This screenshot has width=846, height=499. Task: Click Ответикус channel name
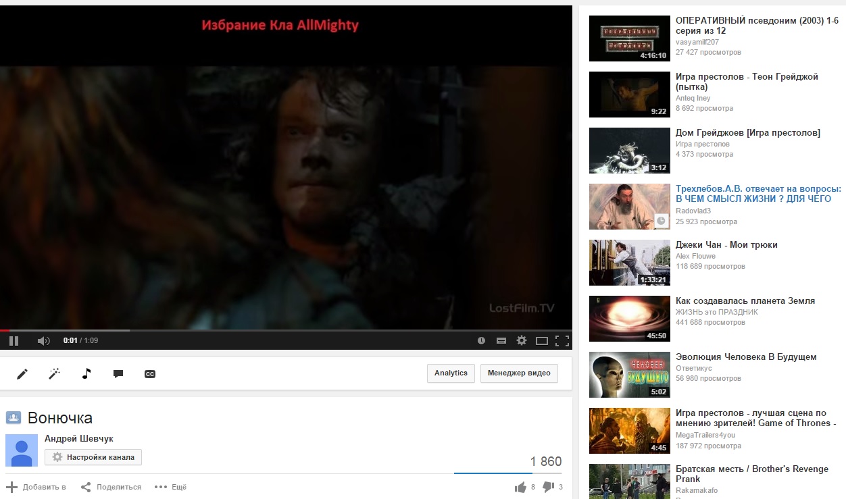694,368
